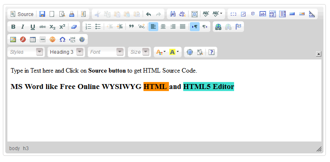Insert a radio button form field
The image size is (330, 162).
pos(253,14)
